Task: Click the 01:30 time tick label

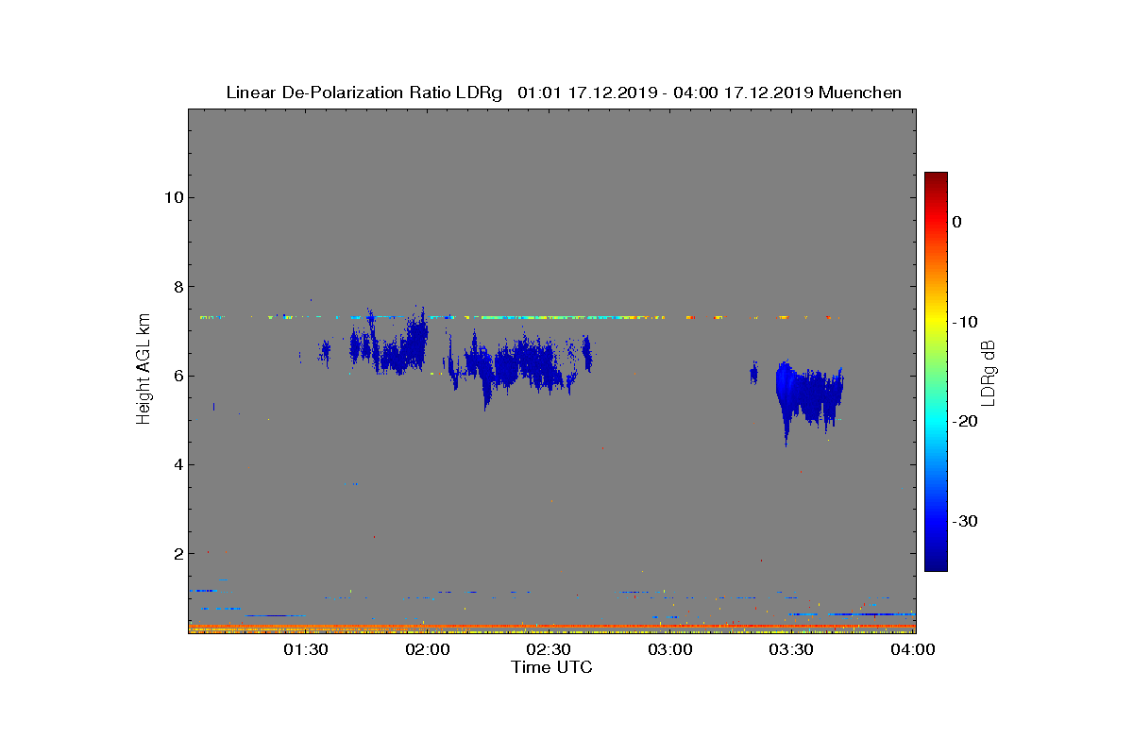Action: pos(306,649)
